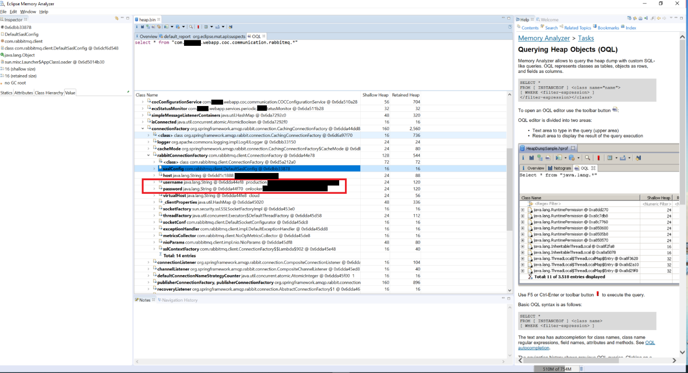The height and width of the screenshot is (373, 688).
Task: Click the garbage collector trash icon in status bar
Action: [x=581, y=369]
